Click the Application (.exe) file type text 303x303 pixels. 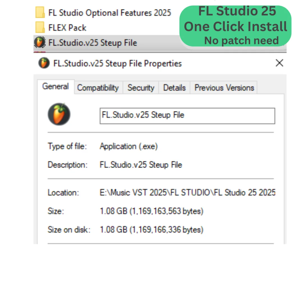click(x=129, y=146)
